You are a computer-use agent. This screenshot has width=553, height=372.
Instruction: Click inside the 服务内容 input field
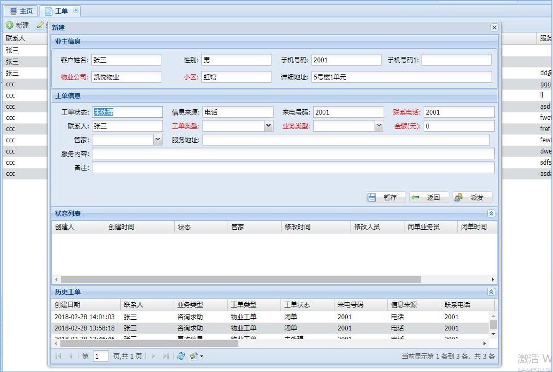tap(293, 154)
